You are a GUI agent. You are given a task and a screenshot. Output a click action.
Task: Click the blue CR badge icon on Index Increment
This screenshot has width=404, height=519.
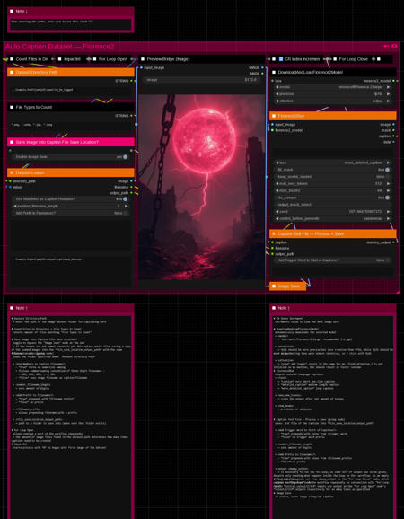coord(281,59)
